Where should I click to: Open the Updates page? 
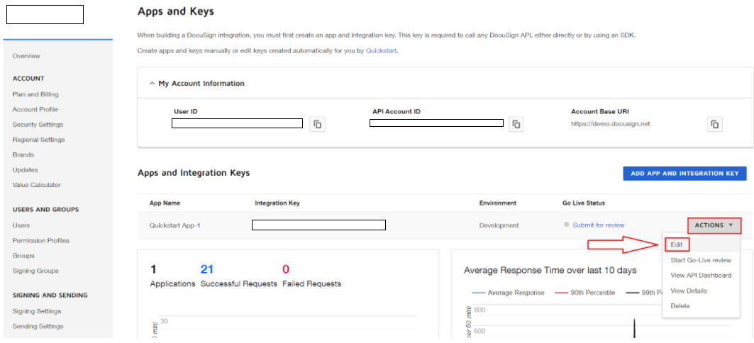pyautogui.click(x=25, y=170)
